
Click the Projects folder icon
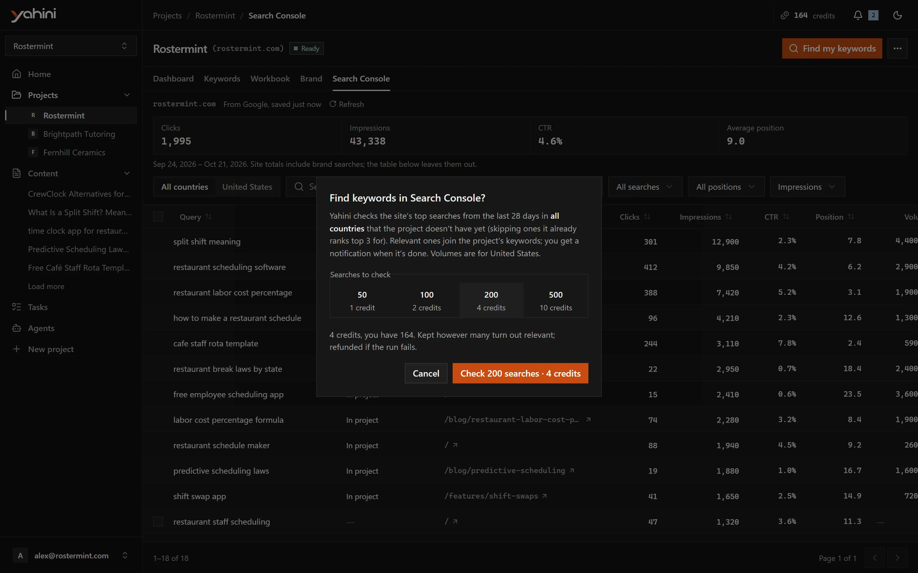(x=16, y=95)
